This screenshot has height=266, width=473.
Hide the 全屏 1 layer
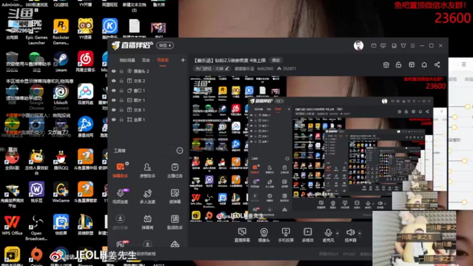point(114,119)
